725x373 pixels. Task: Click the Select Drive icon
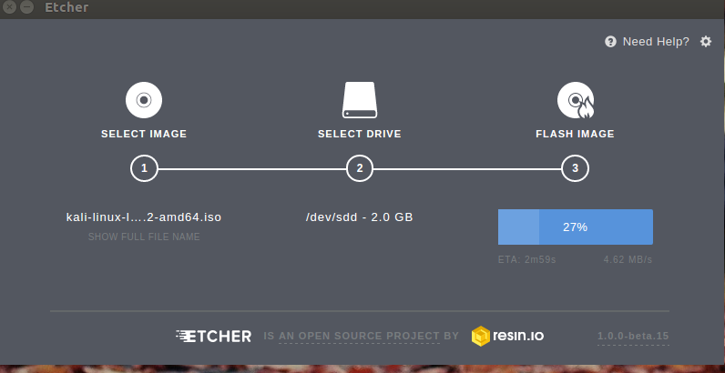point(360,99)
